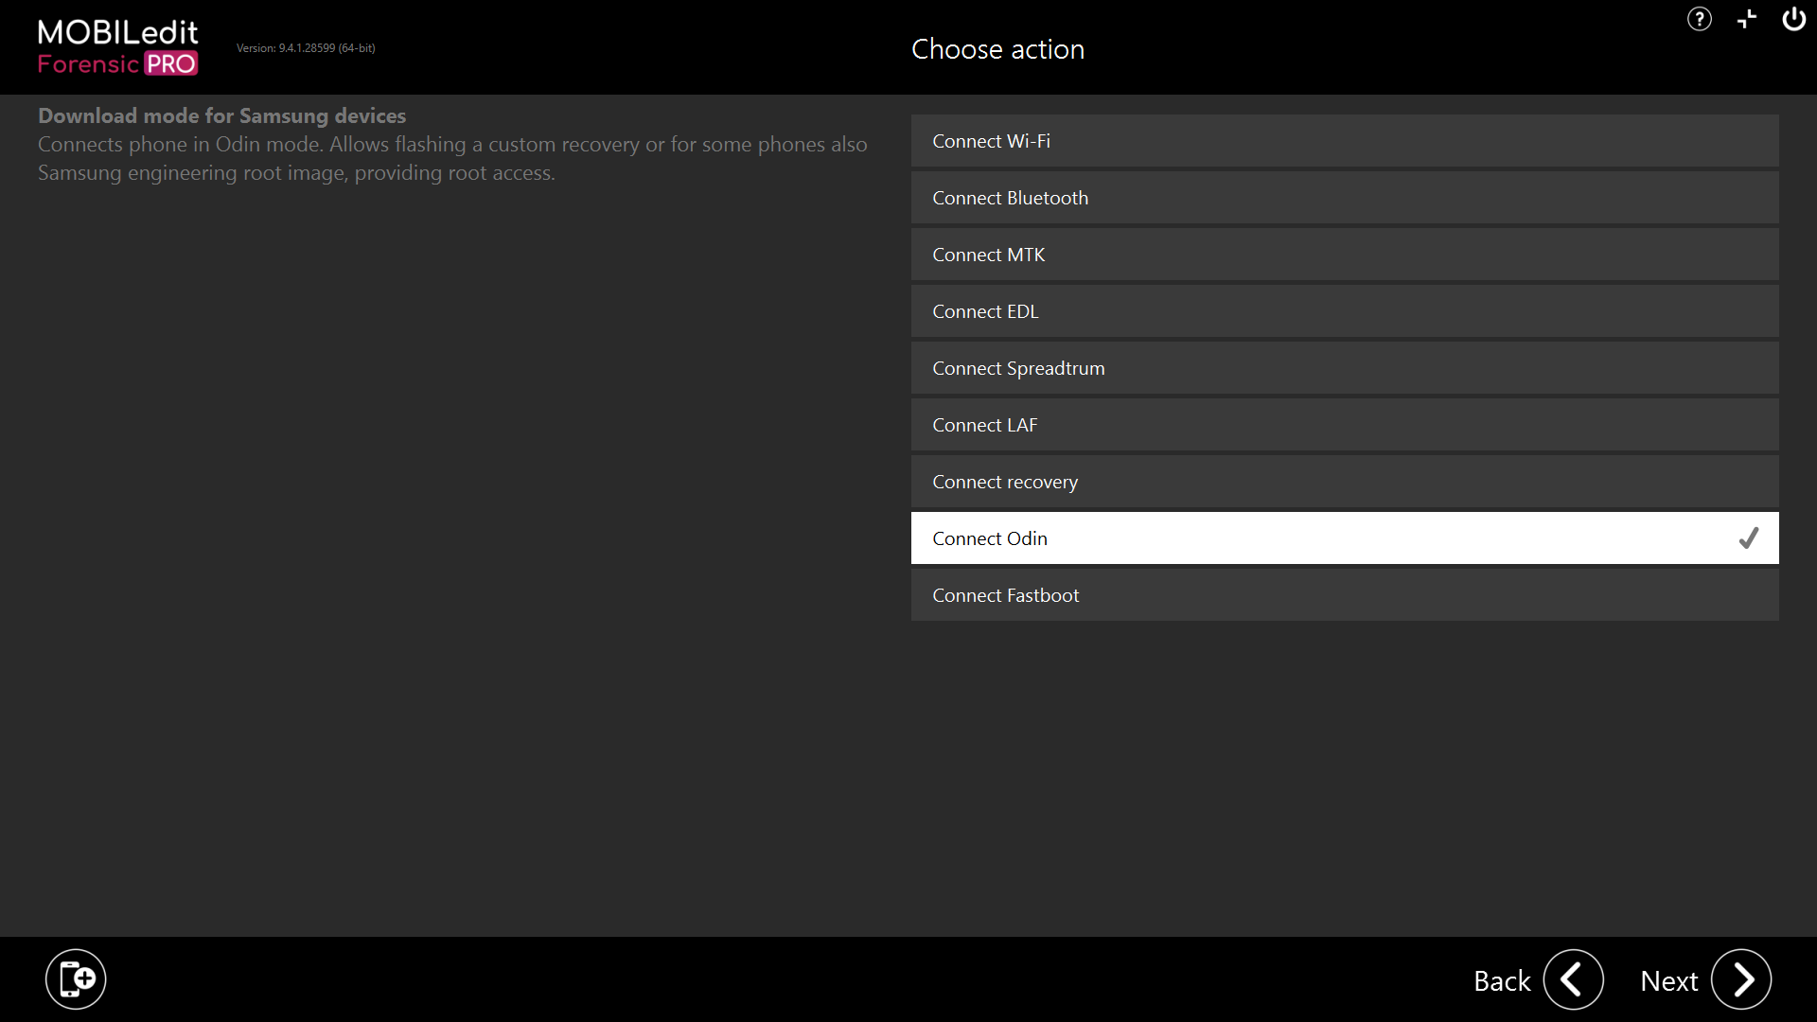Pick the Connect LAF entry

[x=1344, y=425]
